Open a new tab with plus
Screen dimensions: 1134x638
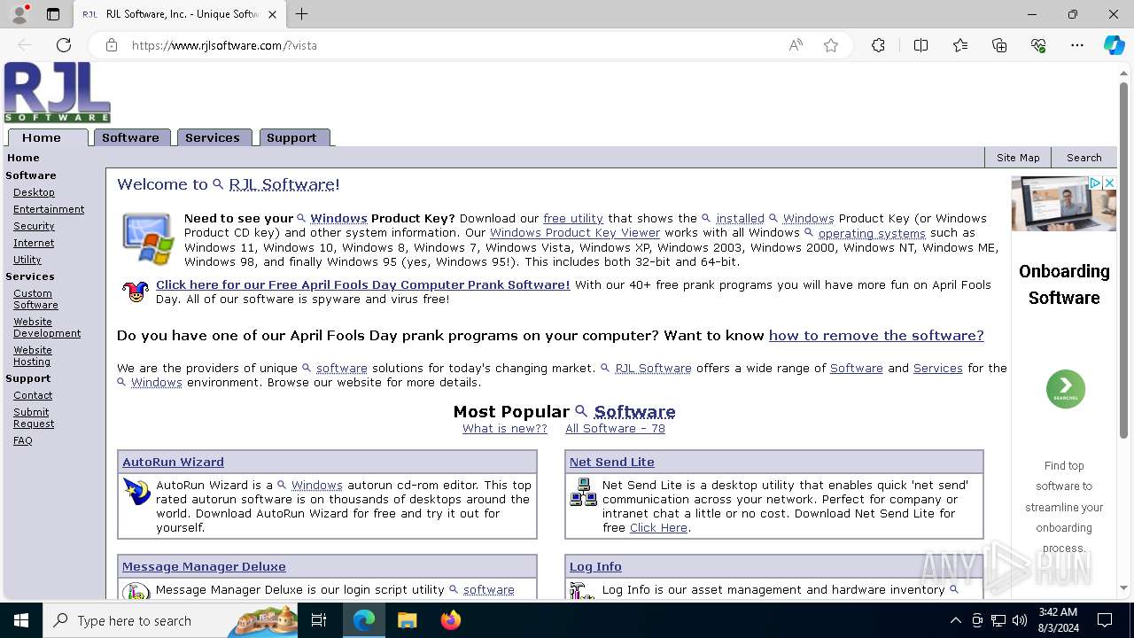tap(301, 14)
